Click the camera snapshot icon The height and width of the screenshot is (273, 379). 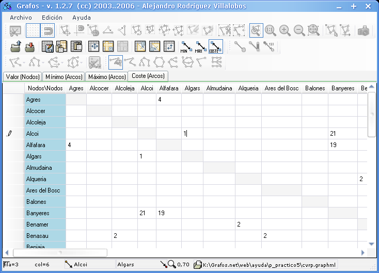(x=364, y=30)
